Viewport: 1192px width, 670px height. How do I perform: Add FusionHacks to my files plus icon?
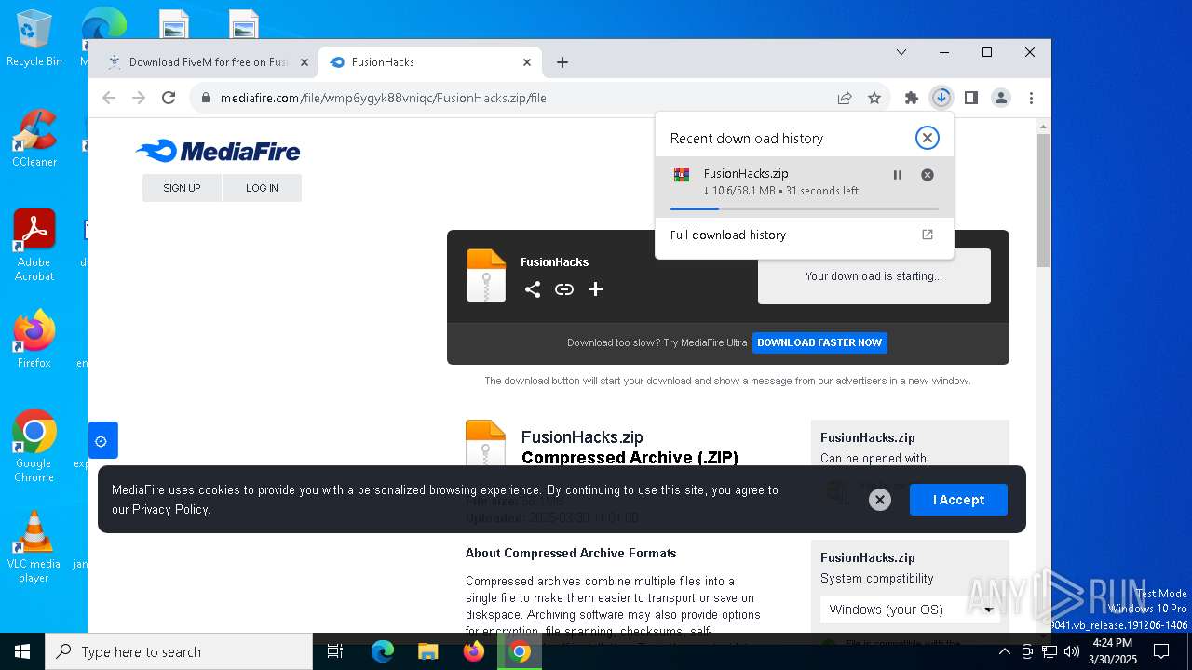point(596,289)
